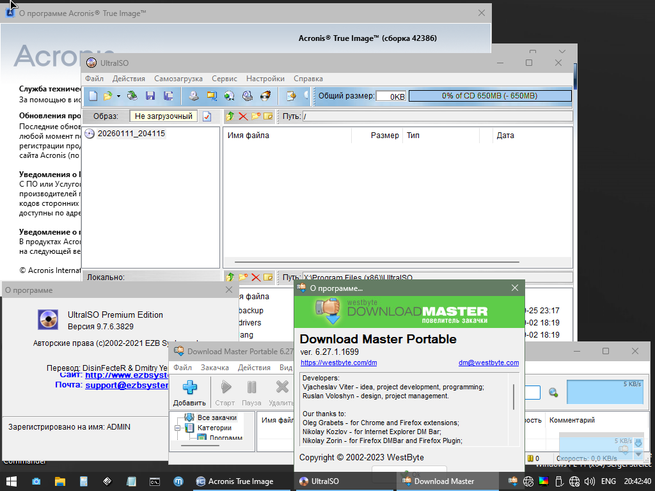Delete using red X in the Локально pane

point(256,277)
